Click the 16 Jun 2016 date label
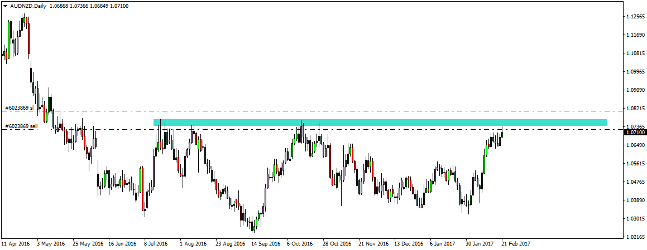The image size is (647, 250). point(123,244)
